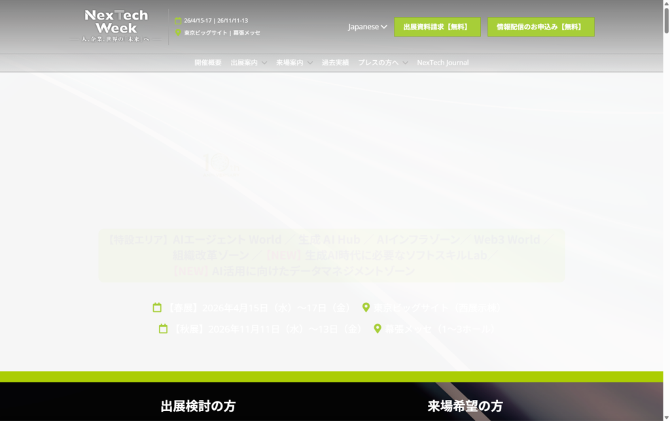Image resolution: width=670 pixels, height=421 pixels.
Task: Open the Japanese language dropdown
Action: click(367, 27)
